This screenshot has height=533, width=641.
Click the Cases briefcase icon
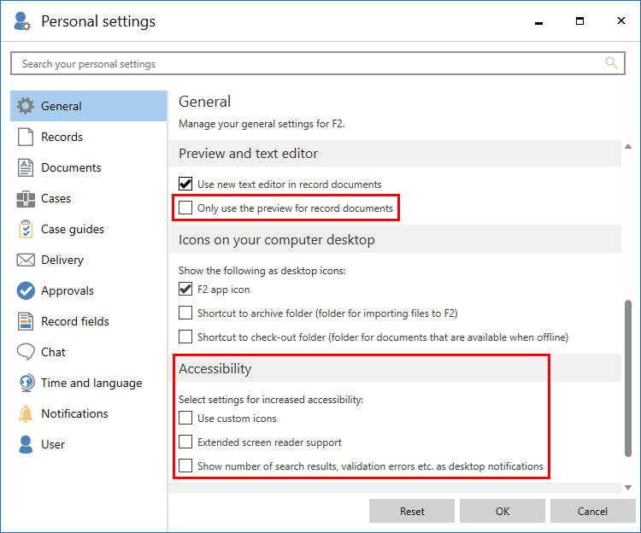(26, 198)
